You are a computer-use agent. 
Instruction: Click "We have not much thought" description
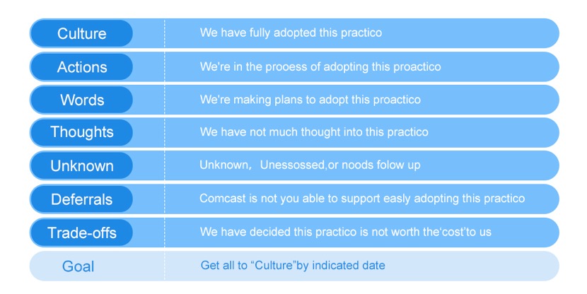pyautogui.click(x=314, y=132)
